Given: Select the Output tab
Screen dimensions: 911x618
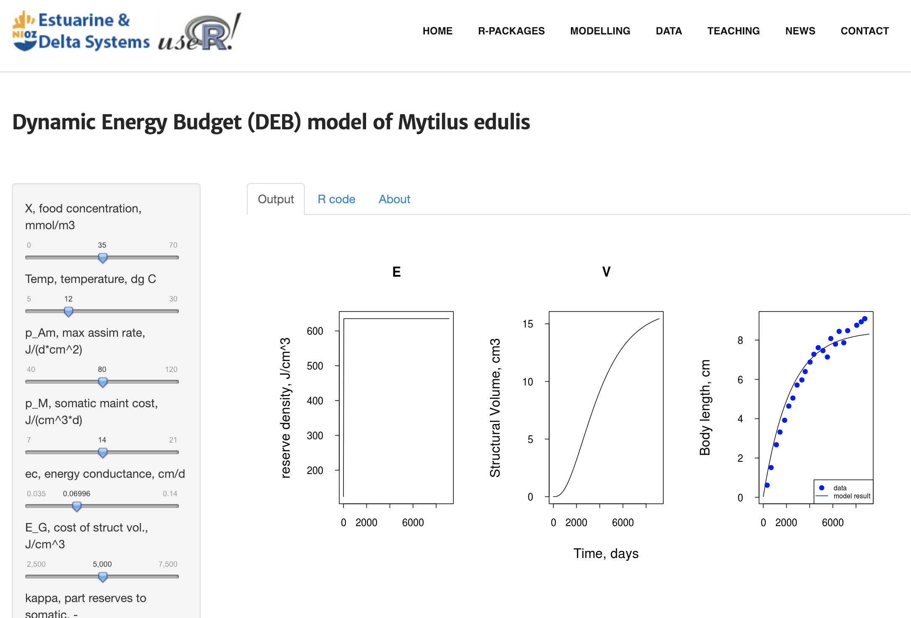Looking at the screenshot, I should point(275,199).
